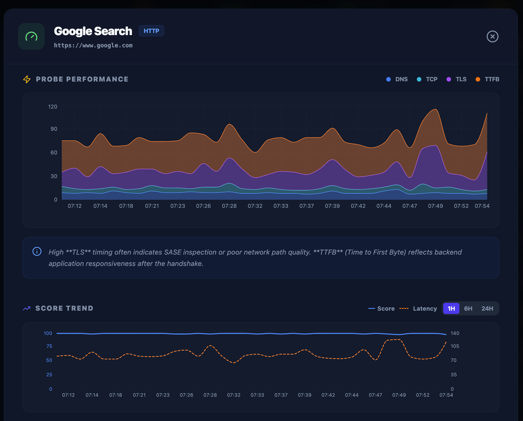Screen dimensions: 523x421
Task: Click the 07:12 label on Score Trend axis
Action: point(68,395)
